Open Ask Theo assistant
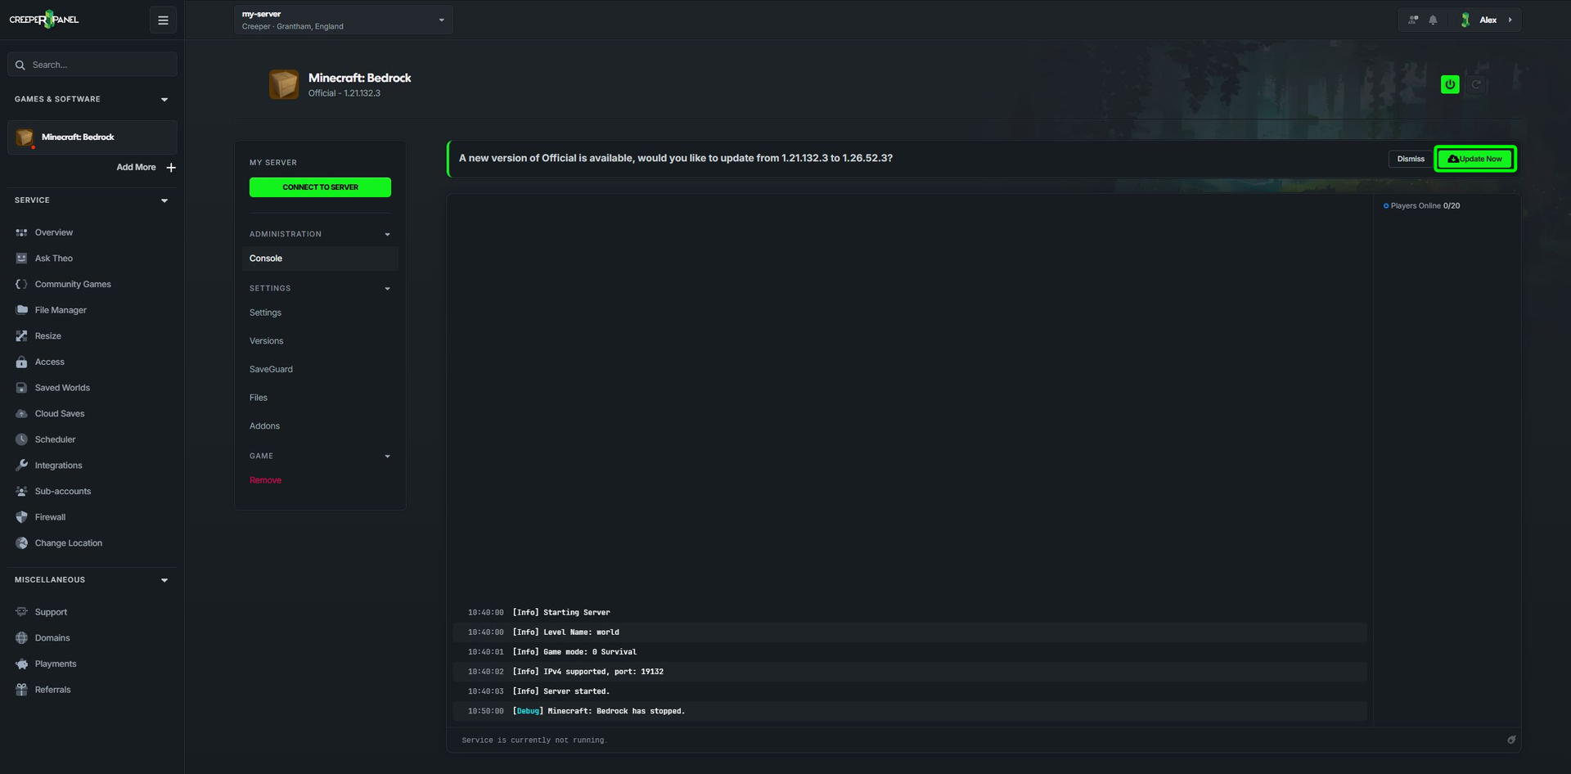 point(54,259)
